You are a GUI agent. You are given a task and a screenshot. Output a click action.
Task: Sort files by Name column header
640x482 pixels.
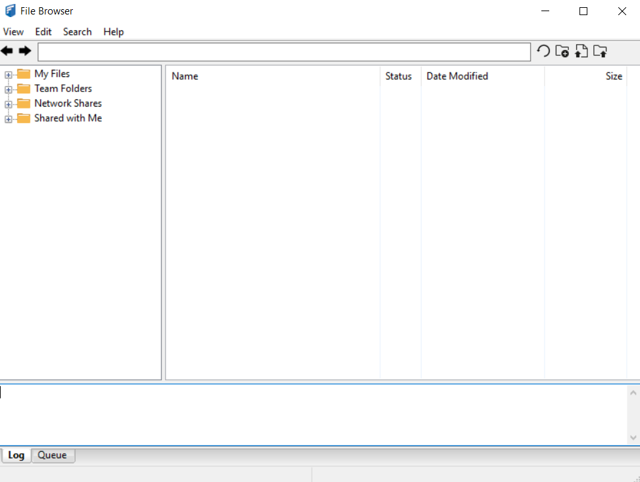coord(185,76)
